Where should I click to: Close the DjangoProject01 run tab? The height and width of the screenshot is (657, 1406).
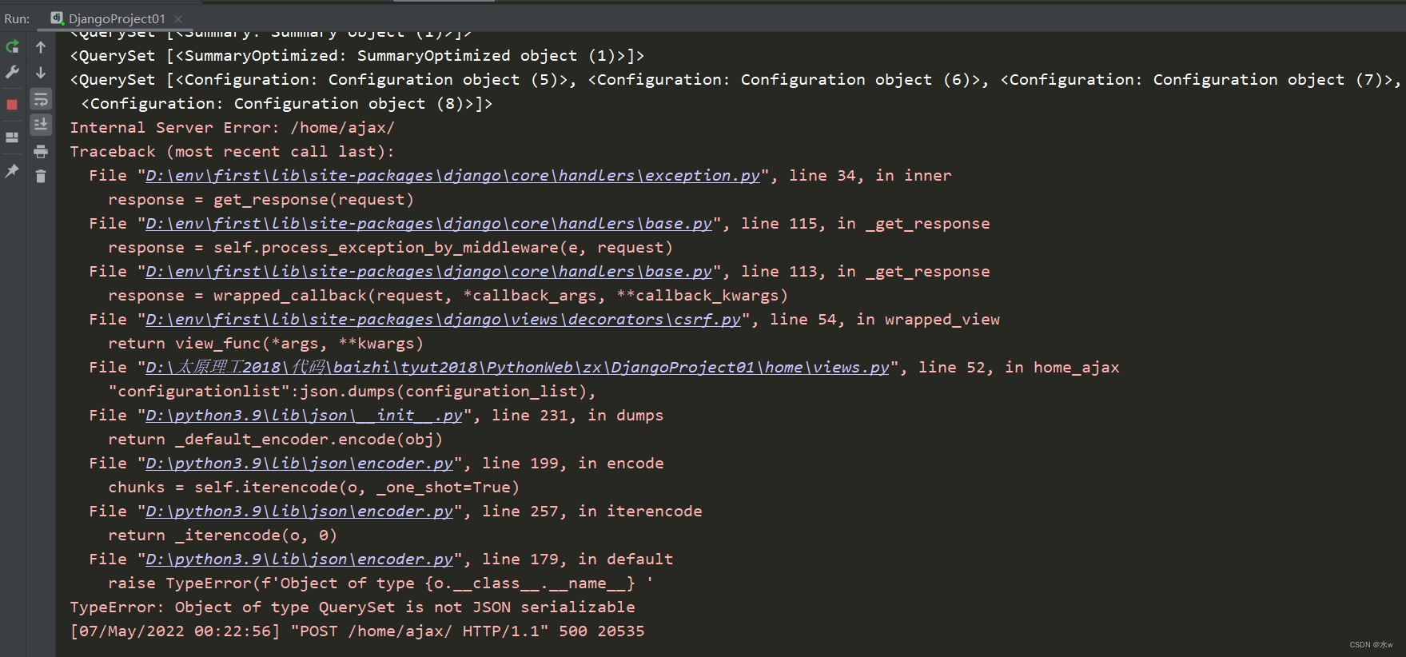[178, 18]
